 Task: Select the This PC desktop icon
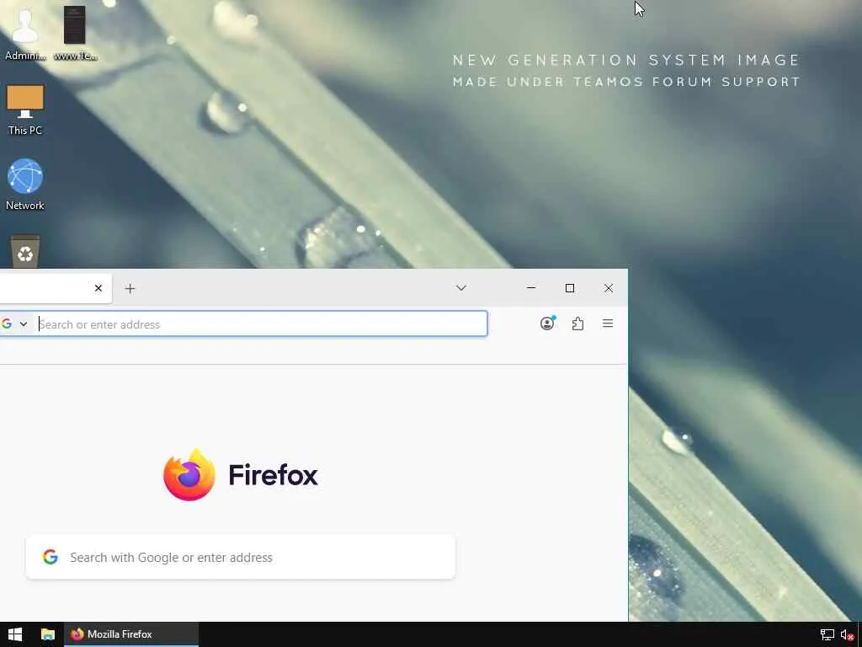click(24, 110)
